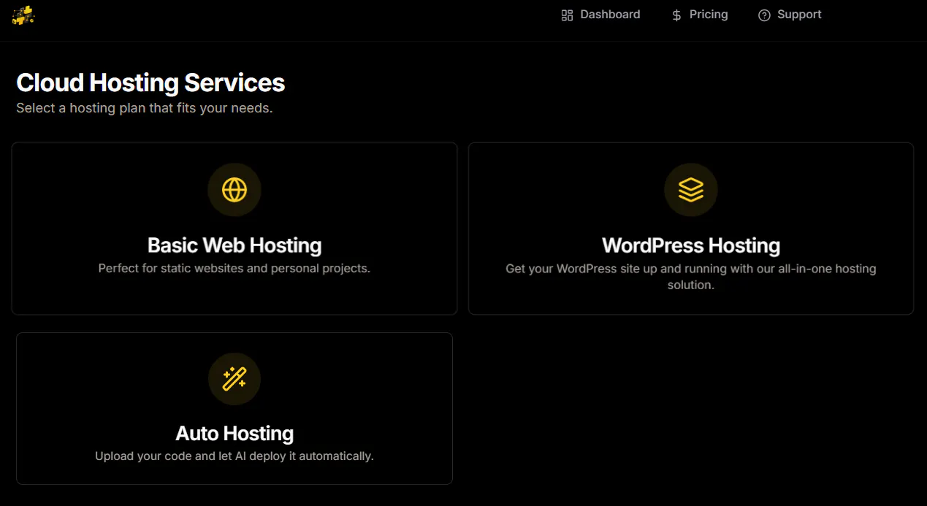
Task: Click the yellow site logo
Action: 23,15
